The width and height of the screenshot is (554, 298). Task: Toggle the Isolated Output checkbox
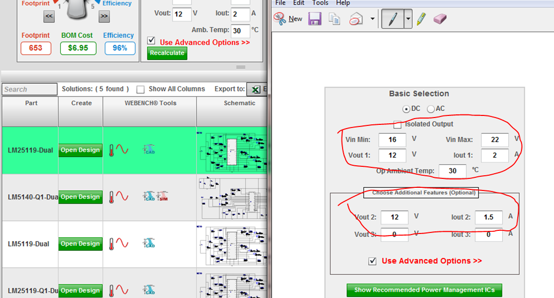(398, 124)
